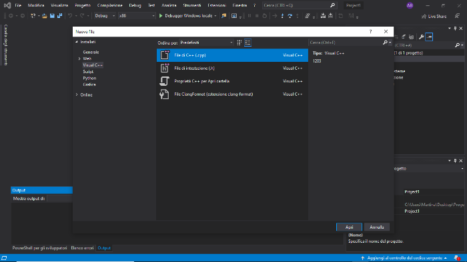Switch dialog to medium icons list view
This screenshot has height=262, width=467.
pyautogui.click(x=248, y=43)
